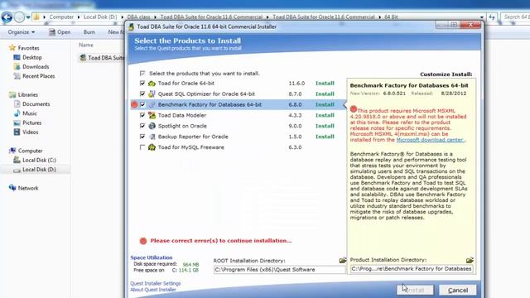
Task: Expand the DBA class breadcrumb arrow
Action: point(155,17)
